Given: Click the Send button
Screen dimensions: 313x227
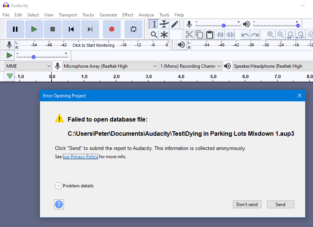Looking at the screenshot, I should 280,205.
